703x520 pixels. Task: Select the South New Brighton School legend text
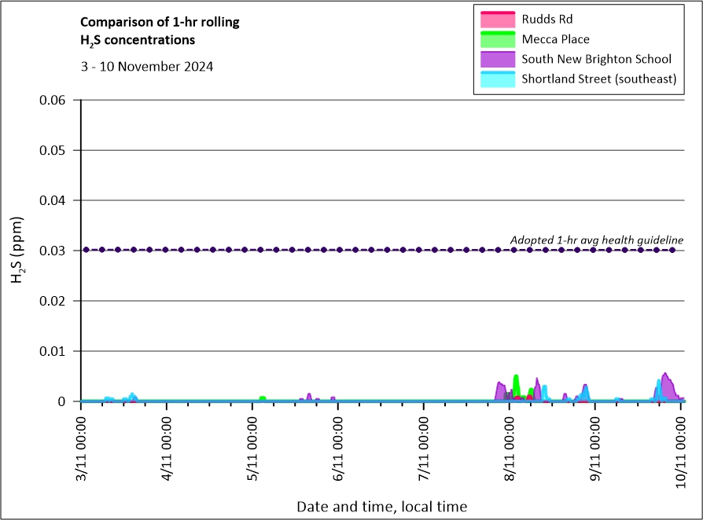(x=596, y=59)
